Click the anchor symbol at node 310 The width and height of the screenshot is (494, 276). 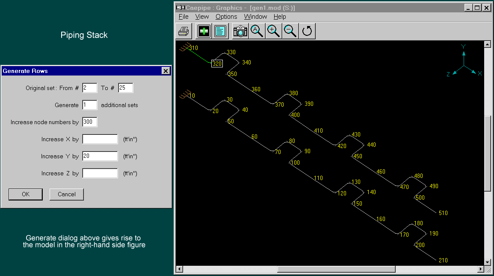185,47
